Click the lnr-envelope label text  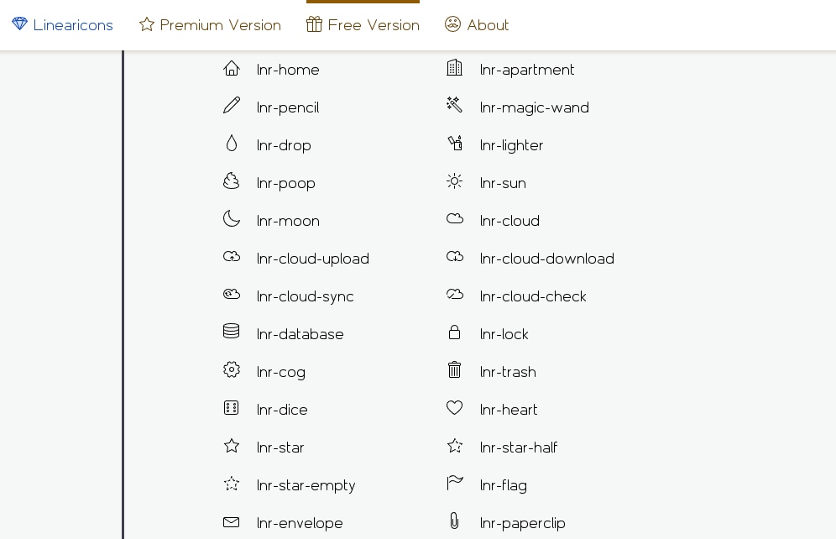pyautogui.click(x=300, y=524)
